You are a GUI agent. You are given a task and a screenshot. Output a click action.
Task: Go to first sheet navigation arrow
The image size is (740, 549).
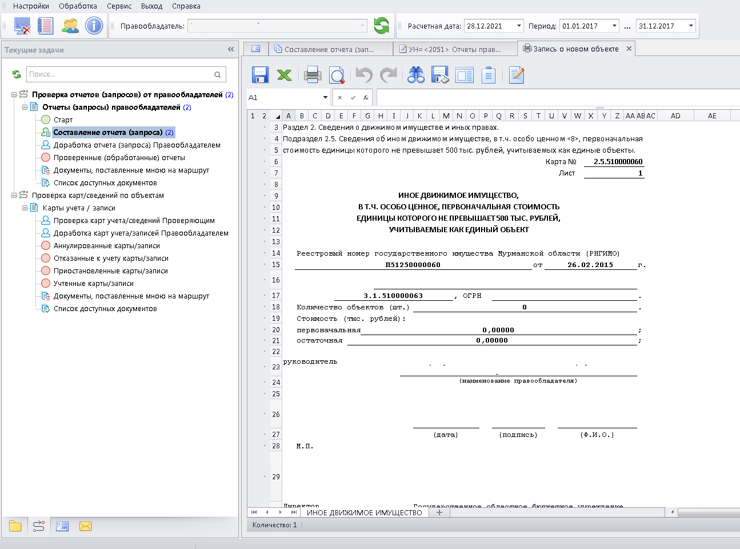point(254,512)
